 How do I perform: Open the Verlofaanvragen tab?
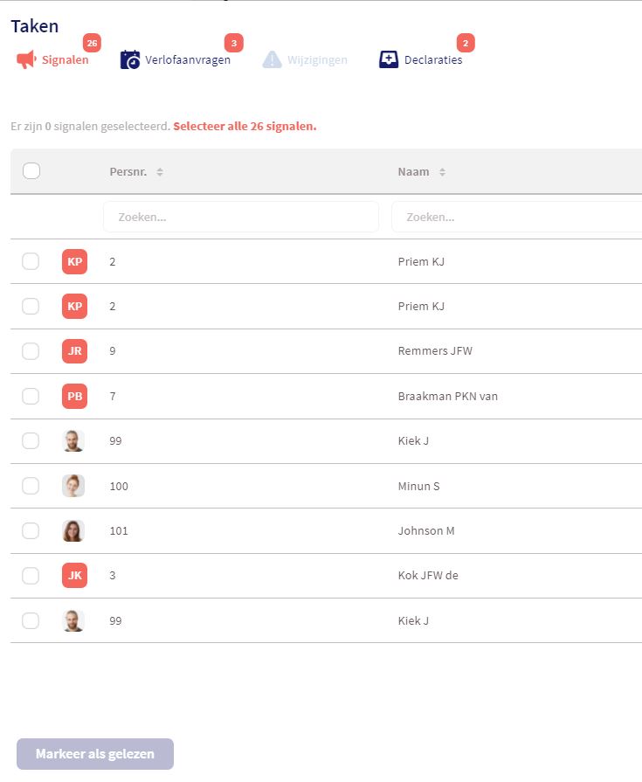188,60
